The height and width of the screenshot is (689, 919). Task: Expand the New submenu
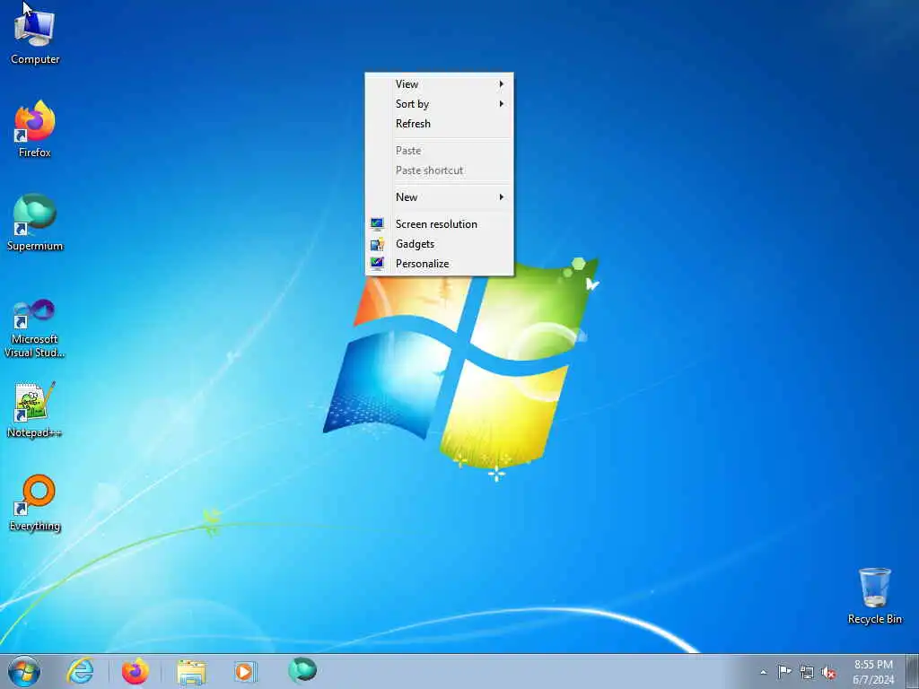point(439,197)
